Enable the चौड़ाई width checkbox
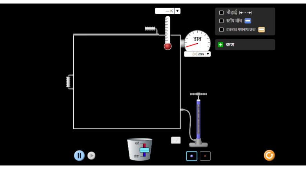This screenshot has width=306, height=169. point(221,13)
